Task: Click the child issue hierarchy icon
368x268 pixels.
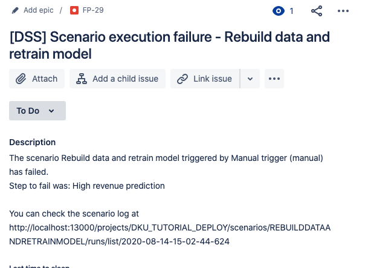Action: (x=82, y=79)
